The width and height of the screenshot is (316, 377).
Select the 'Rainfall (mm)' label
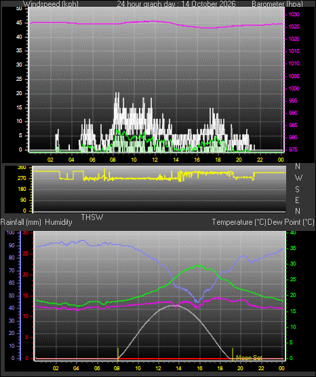point(21,222)
